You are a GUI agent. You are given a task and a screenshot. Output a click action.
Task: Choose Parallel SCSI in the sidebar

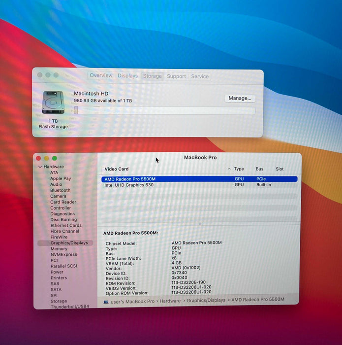[64, 266]
